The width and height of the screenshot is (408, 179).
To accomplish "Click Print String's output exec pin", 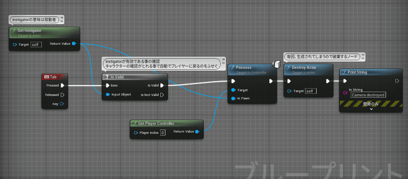I will click(397, 80).
